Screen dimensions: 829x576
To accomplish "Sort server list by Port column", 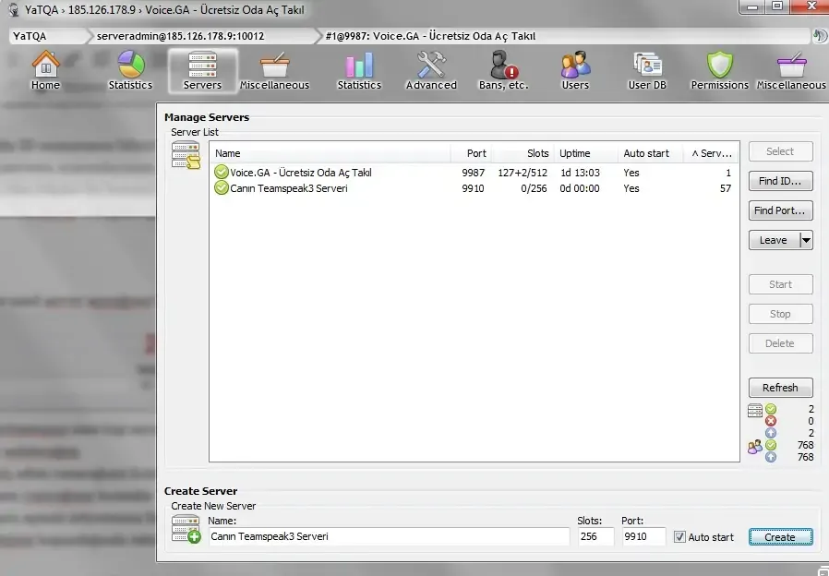I will tap(476, 153).
